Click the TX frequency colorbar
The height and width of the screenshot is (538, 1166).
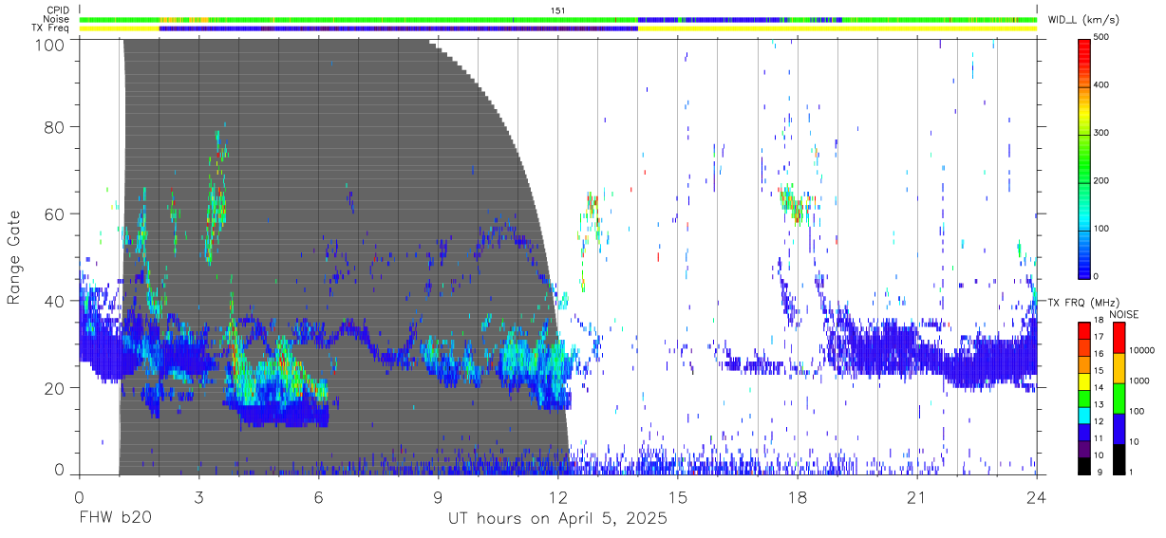coord(1085,398)
